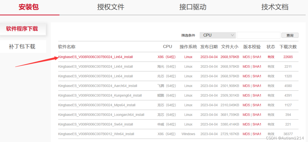308x142 pixels.
Task: Download the Kunpeng64 install package
Action: [100, 95]
